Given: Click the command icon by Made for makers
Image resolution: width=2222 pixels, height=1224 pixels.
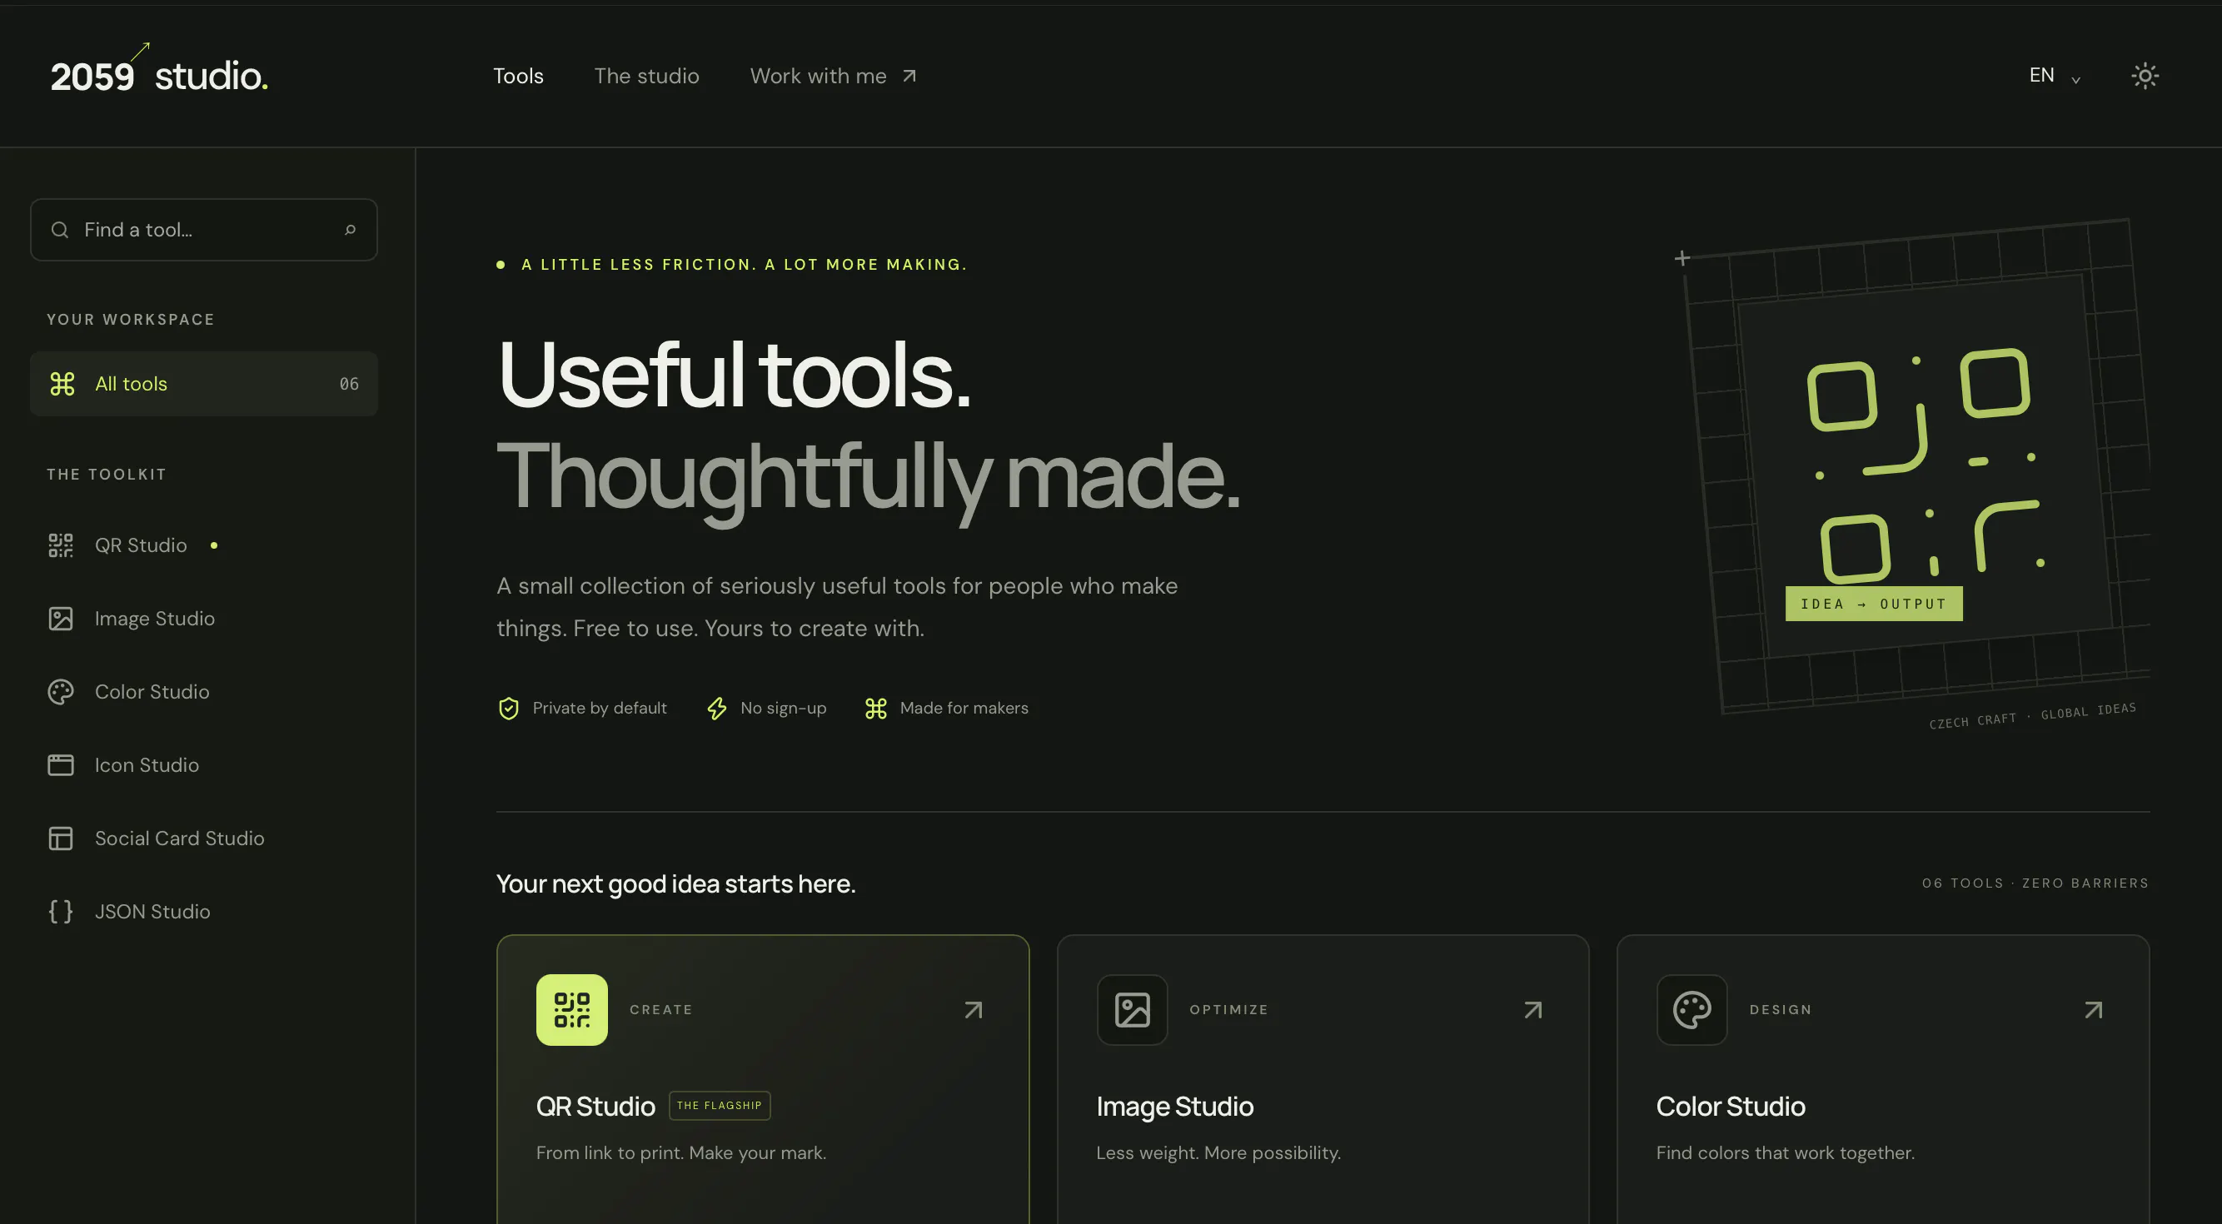Looking at the screenshot, I should pos(875,709).
